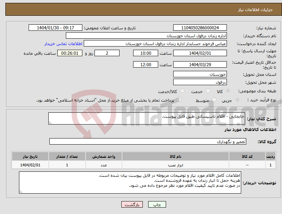
Task: Click the buyer notes text area
Action: coord(130,183)
